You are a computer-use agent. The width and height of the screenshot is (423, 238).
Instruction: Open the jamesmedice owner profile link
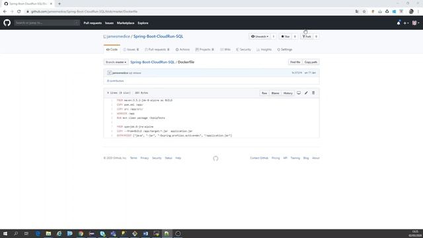[118, 36]
